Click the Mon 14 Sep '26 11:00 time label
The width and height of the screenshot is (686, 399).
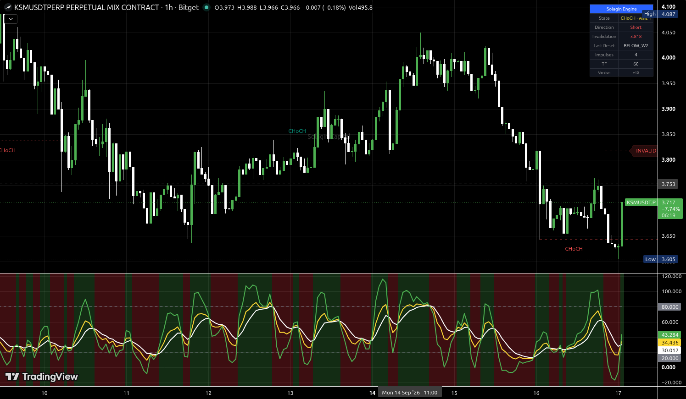(410, 393)
